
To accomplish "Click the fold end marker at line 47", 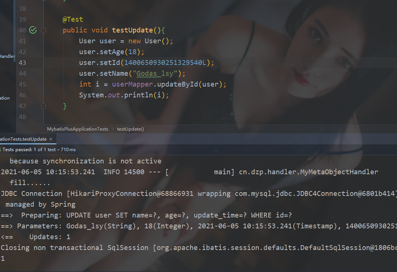I will [x=43, y=106].
